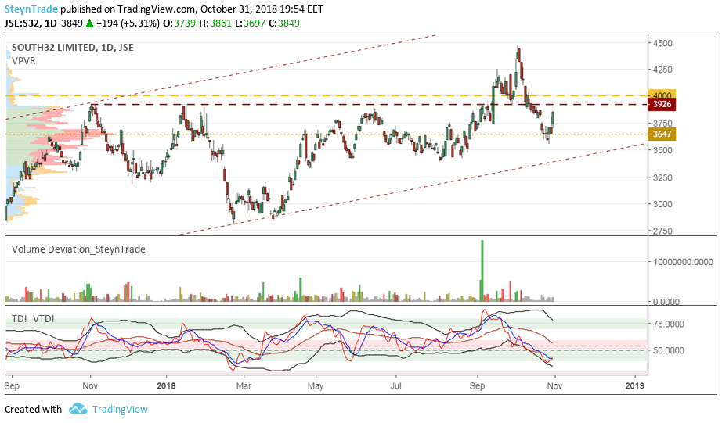
Task: Click the Volume Deviation_SteynTrade label
Action: pos(78,249)
